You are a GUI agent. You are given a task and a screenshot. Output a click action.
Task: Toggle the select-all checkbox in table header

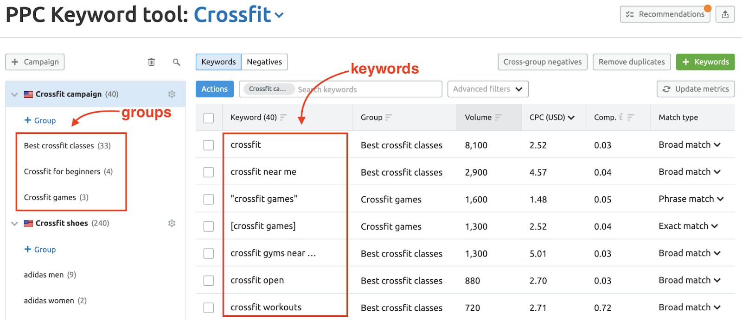209,118
